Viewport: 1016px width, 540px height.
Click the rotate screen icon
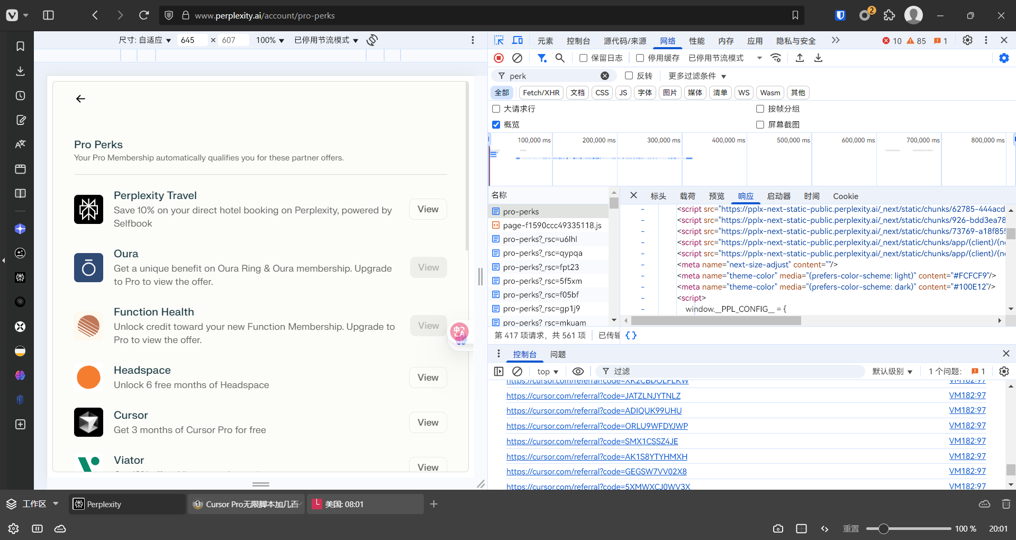click(x=372, y=40)
